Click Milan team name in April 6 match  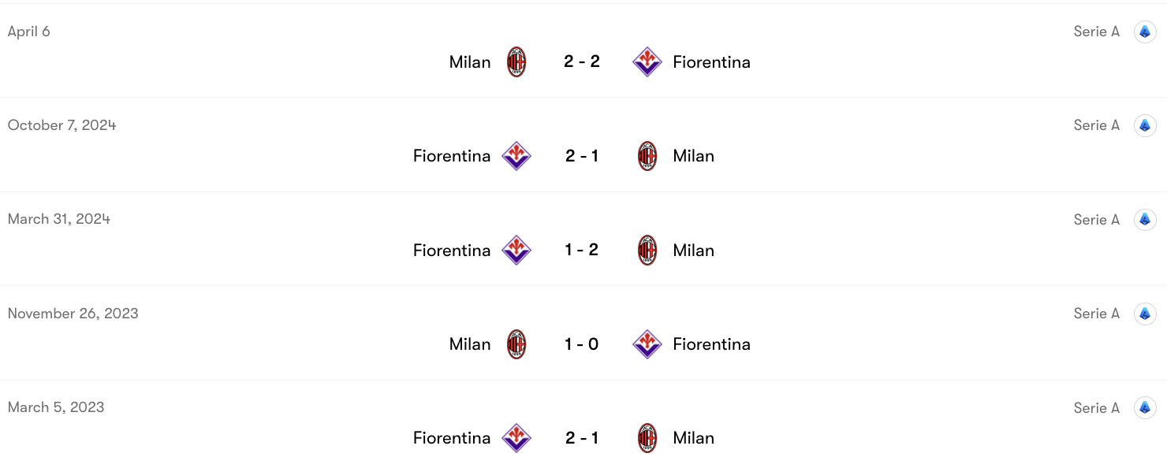point(470,62)
